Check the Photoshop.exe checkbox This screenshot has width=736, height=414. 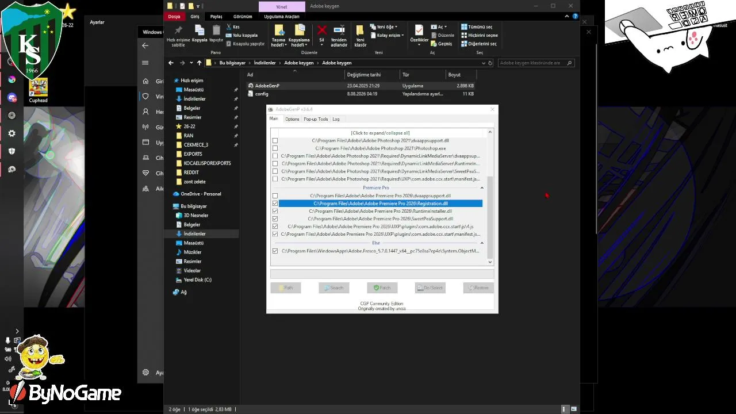click(x=275, y=148)
